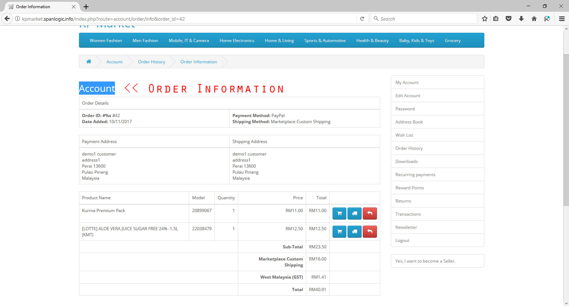This screenshot has height=306, width=569.
Task: Click the page vertical scrollbar thumb
Action: (x=566, y=130)
